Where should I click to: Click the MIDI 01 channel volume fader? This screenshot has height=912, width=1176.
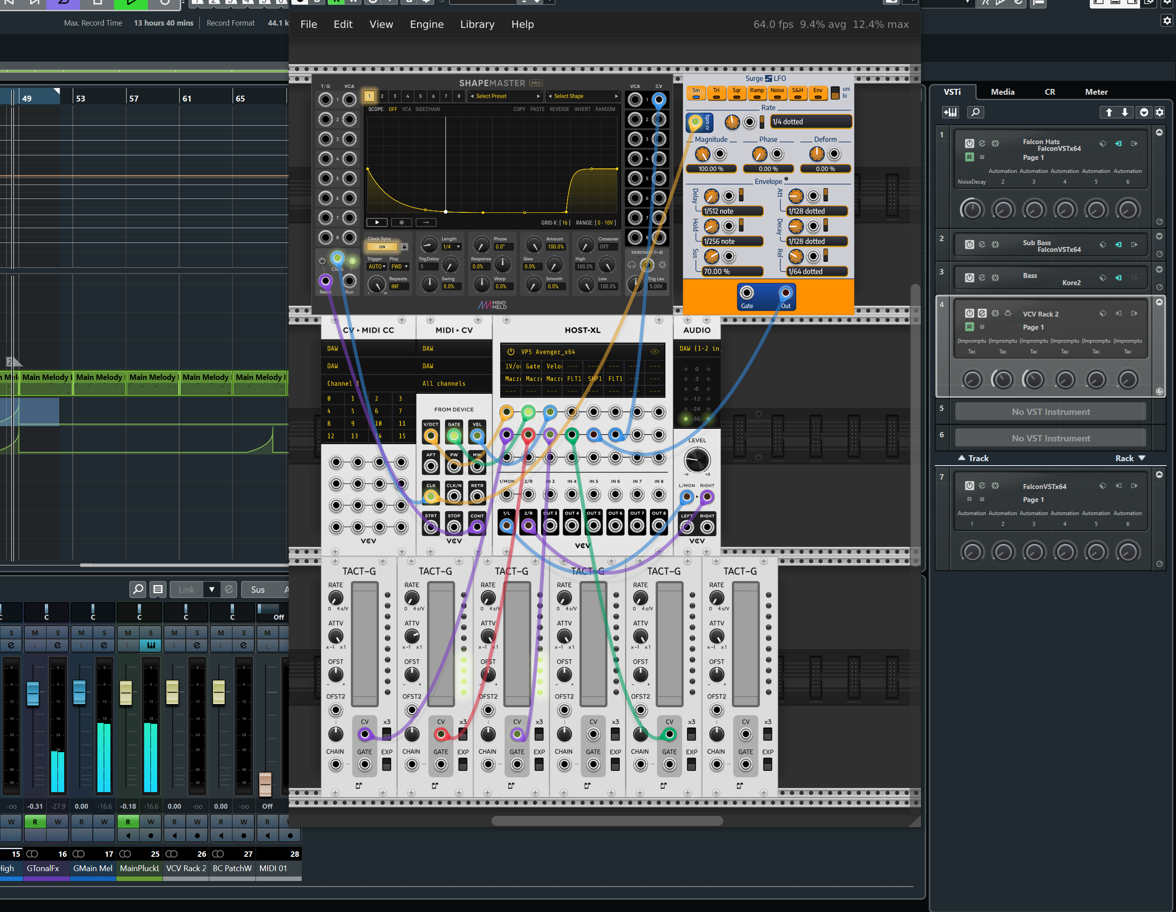pyautogui.click(x=265, y=784)
